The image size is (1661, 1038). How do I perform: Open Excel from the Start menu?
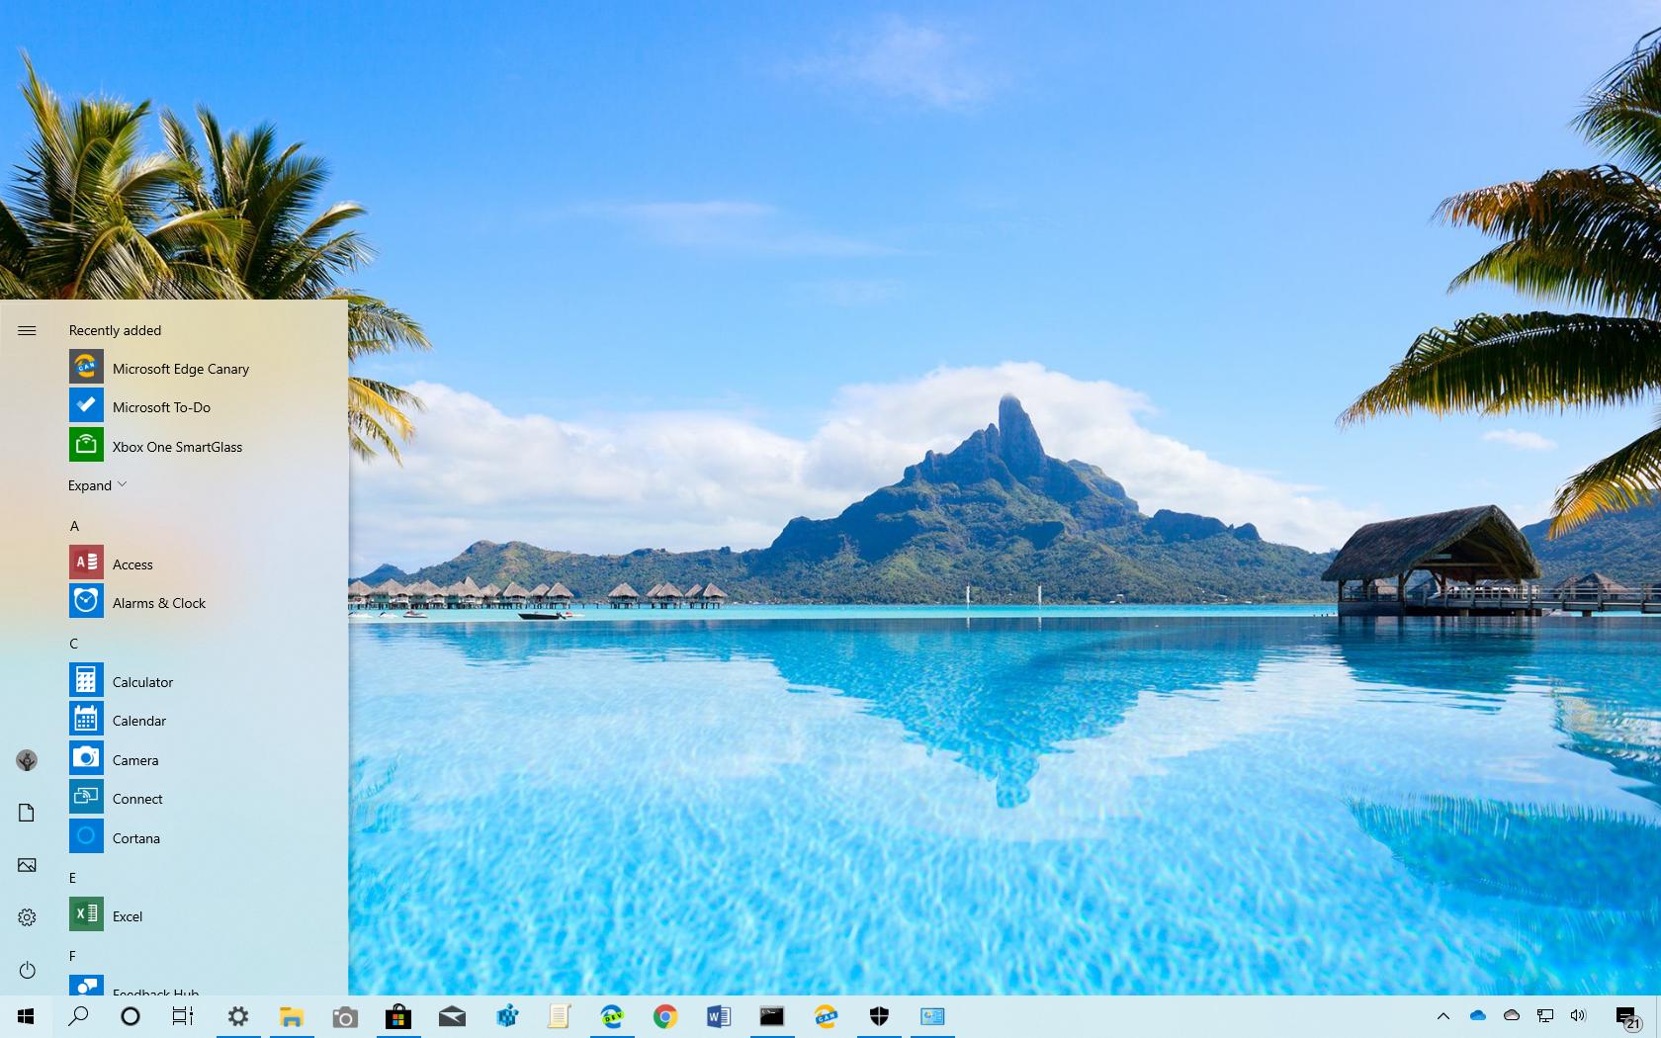click(127, 915)
